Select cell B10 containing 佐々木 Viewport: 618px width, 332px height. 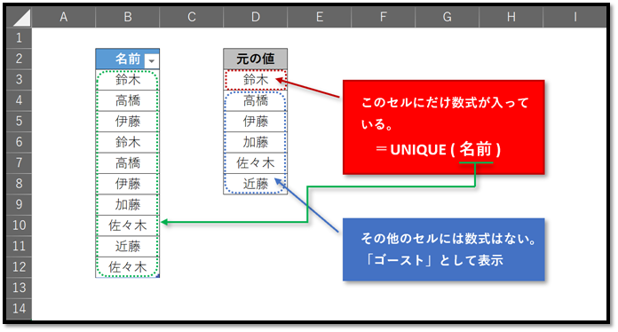(x=128, y=226)
